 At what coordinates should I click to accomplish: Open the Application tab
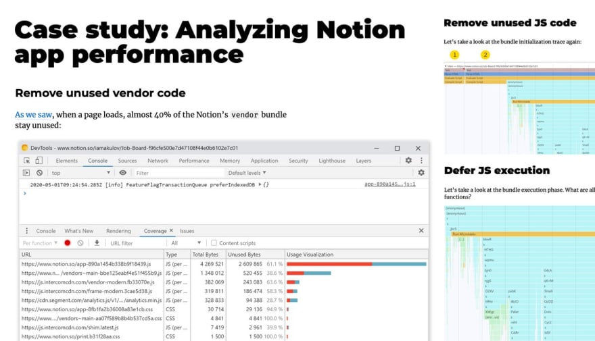264,161
